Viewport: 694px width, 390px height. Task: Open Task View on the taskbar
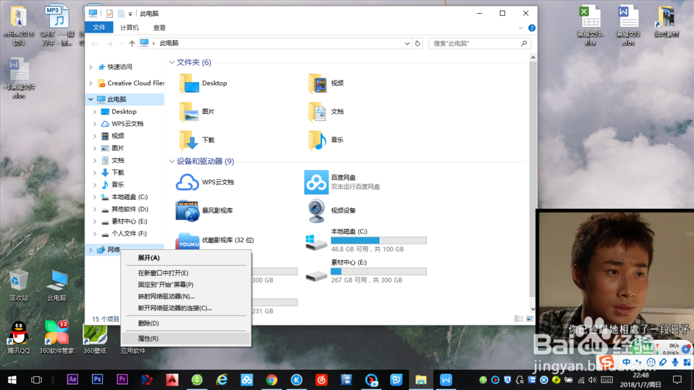pyautogui.click(x=36, y=380)
